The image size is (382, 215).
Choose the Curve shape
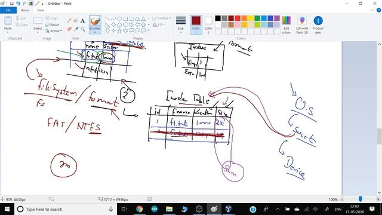(x=113, y=19)
